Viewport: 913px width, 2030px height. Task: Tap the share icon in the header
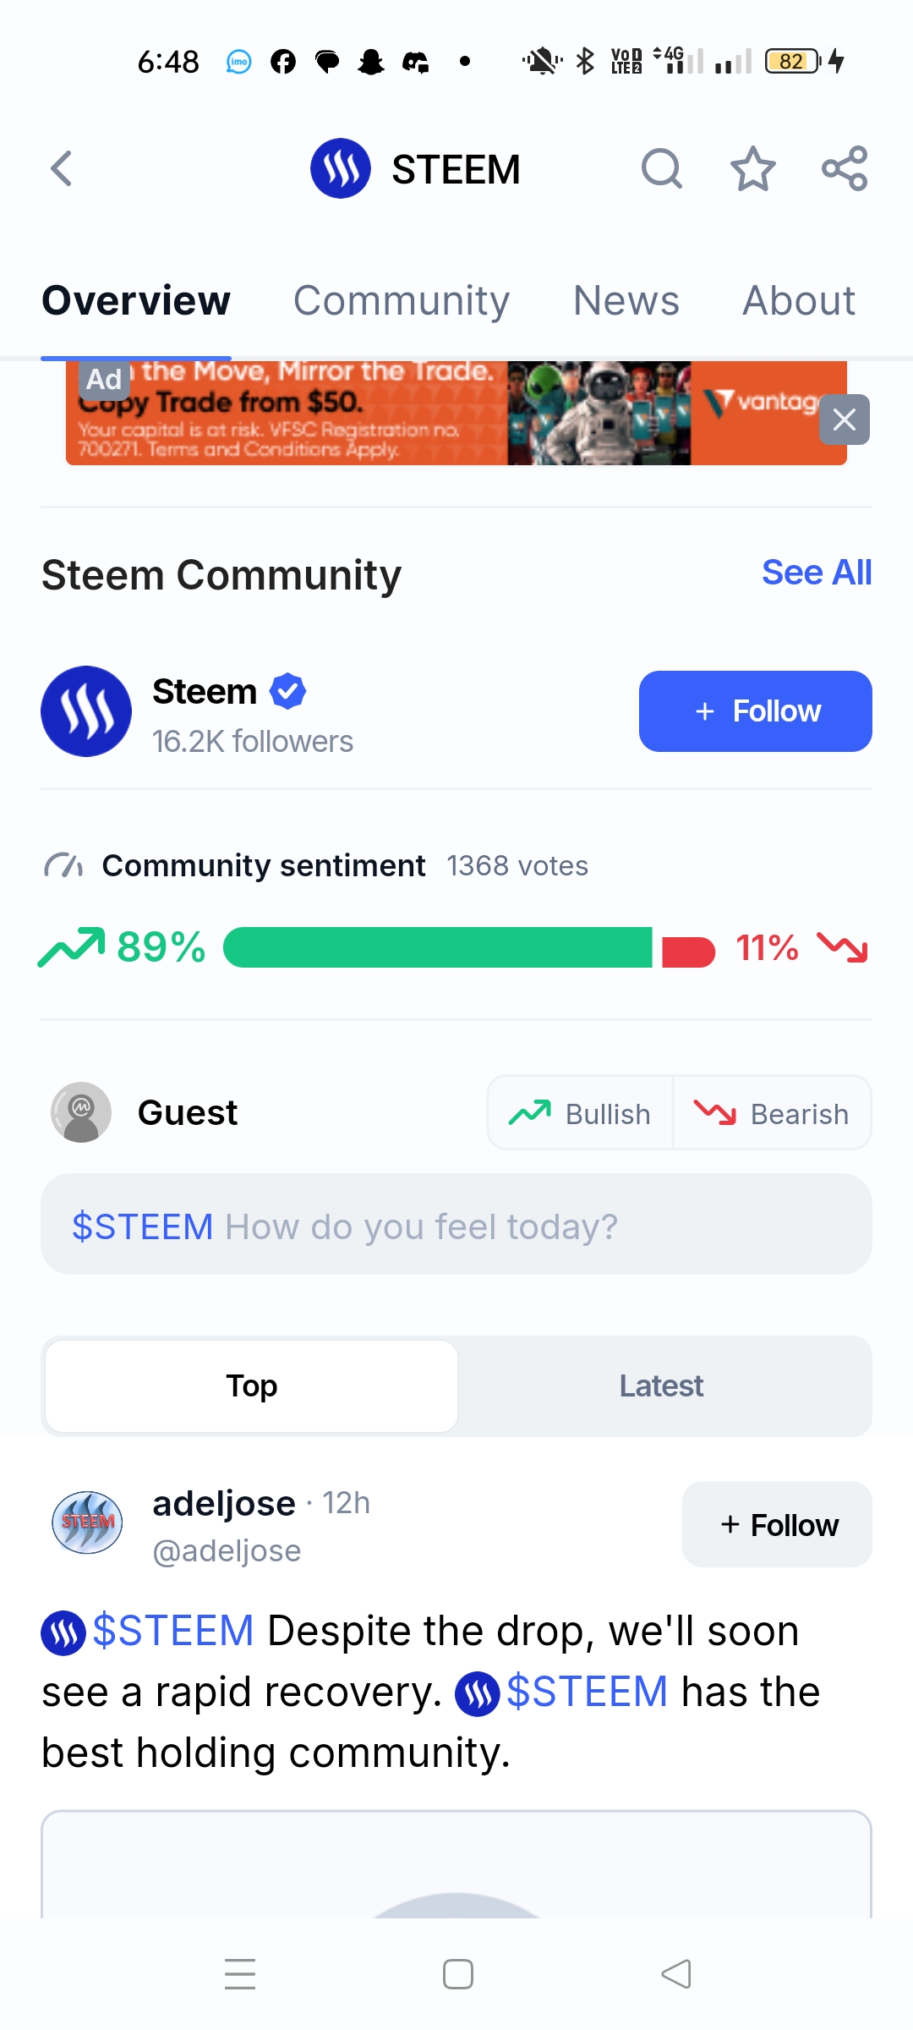pyautogui.click(x=845, y=168)
